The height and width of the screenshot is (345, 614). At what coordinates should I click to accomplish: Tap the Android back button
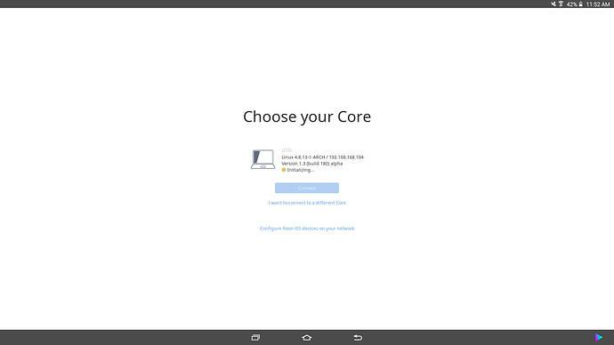358,337
